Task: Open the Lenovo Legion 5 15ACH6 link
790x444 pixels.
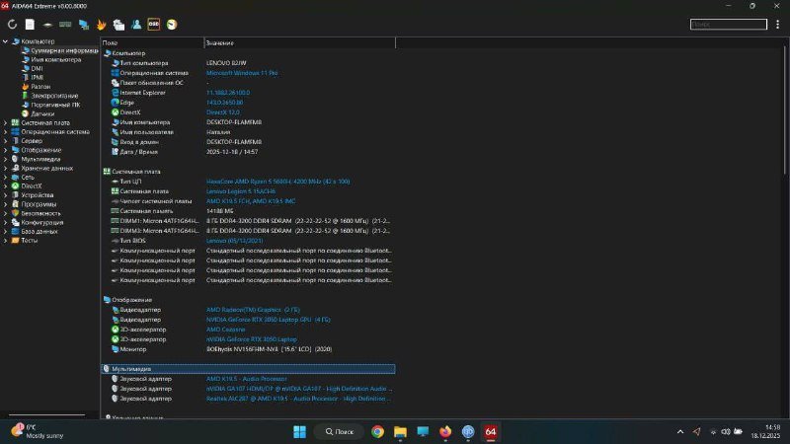Action: point(241,191)
